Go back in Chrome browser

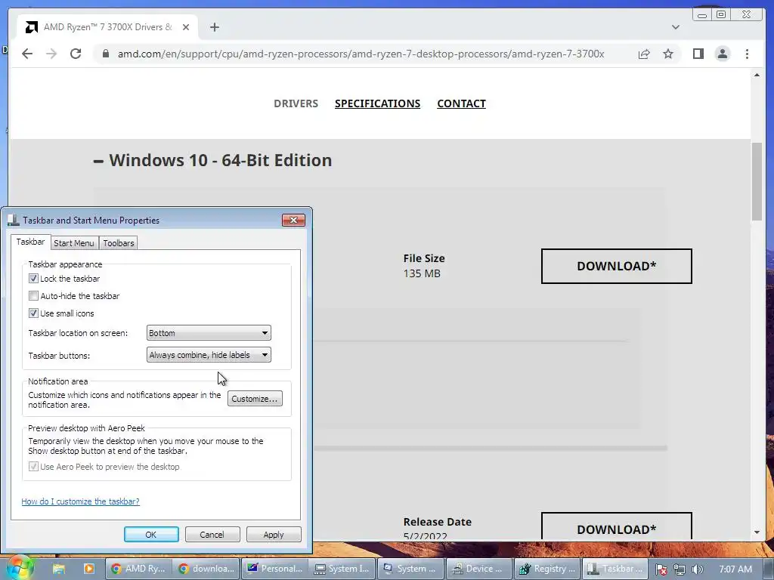27,54
